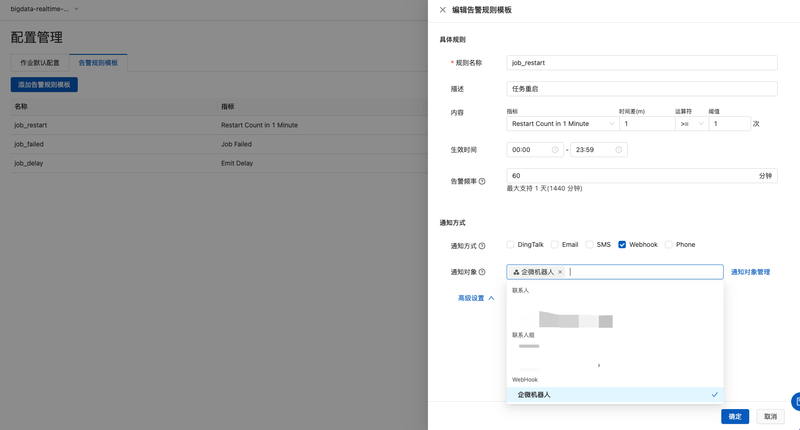Click the clock icon in 00:00 start time
Viewport: 800px width, 430px height.
click(555, 150)
